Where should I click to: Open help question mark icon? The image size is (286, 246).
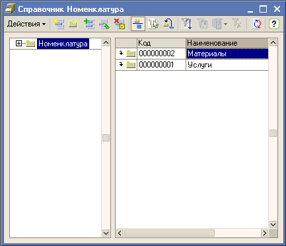tap(274, 24)
